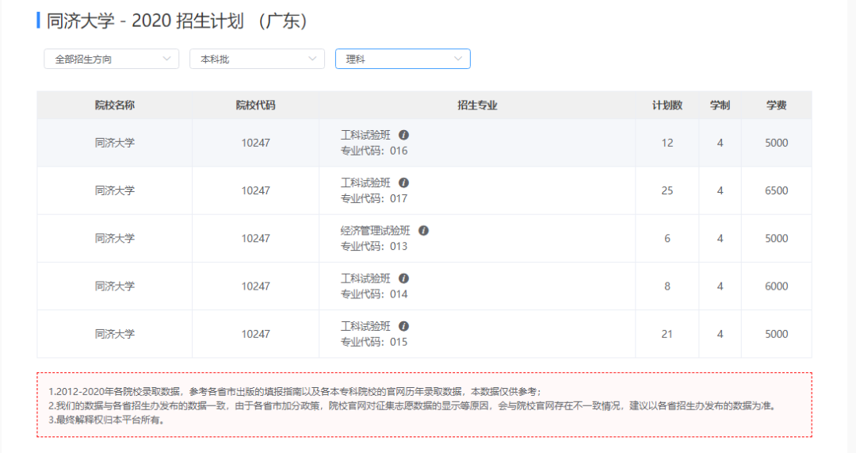Click the 计划数 column header

pyautogui.click(x=667, y=106)
